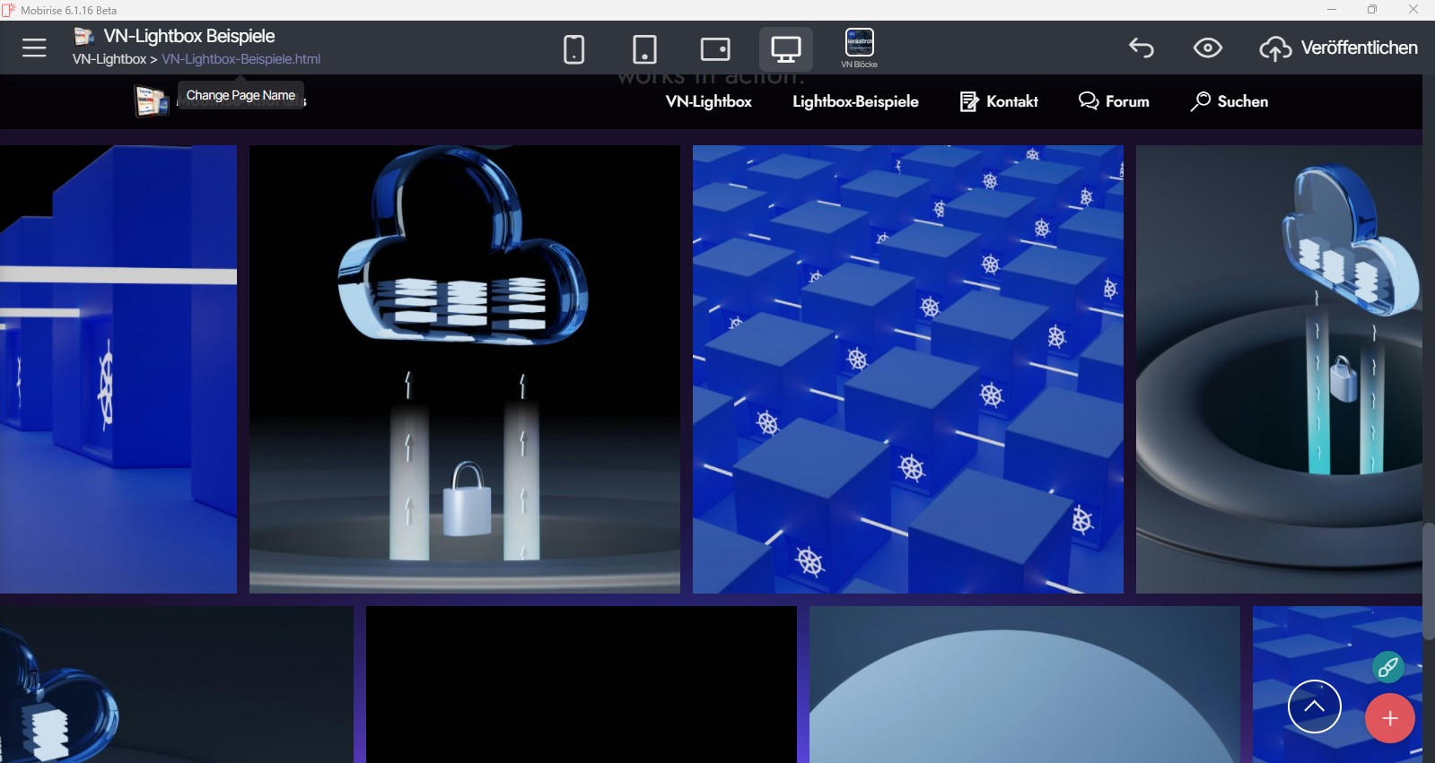Switch to tablet portrait preview
The image size is (1435, 763).
point(644,48)
